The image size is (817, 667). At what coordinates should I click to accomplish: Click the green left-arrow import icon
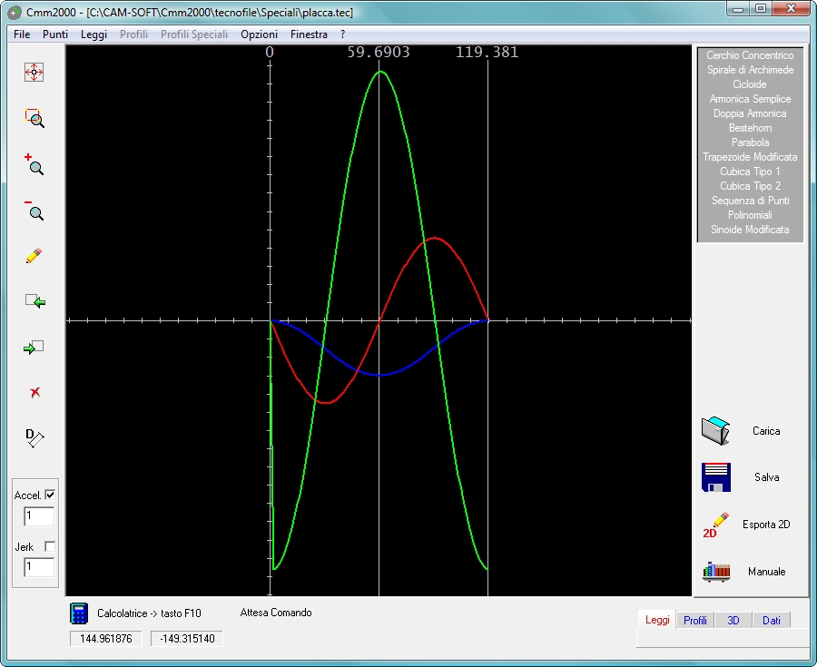[34, 301]
